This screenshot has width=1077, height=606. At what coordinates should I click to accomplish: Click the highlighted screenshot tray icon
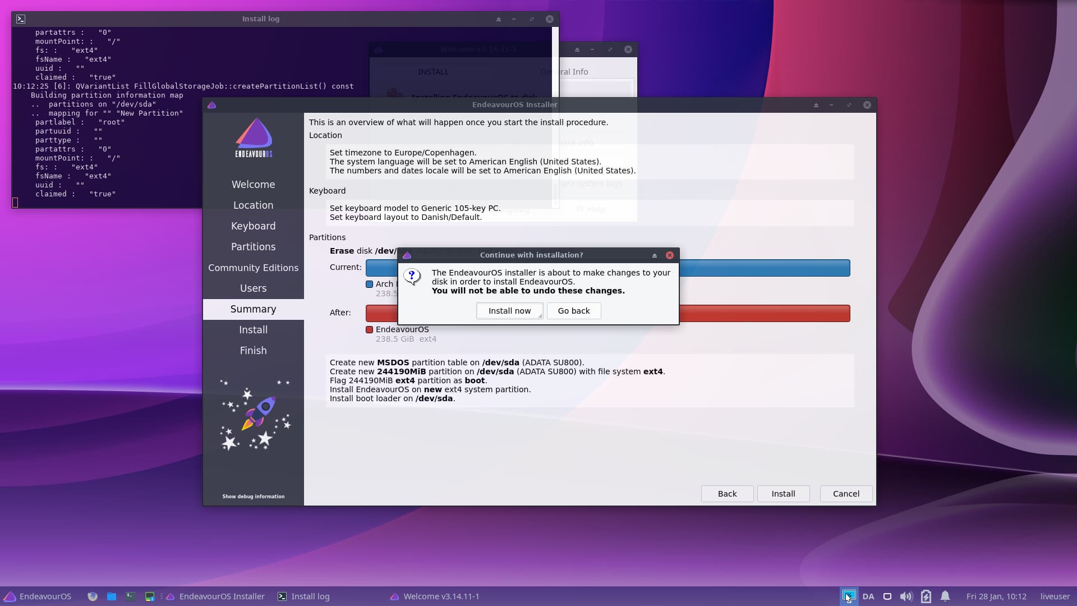(849, 596)
